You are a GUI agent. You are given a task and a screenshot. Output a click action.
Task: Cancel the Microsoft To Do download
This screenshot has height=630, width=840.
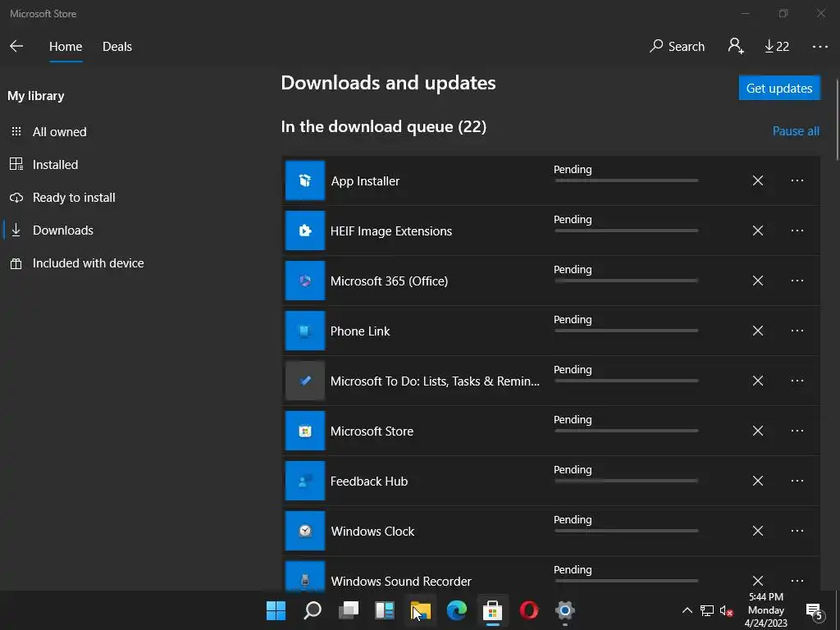pyautogui.click(x=757, y=381)
